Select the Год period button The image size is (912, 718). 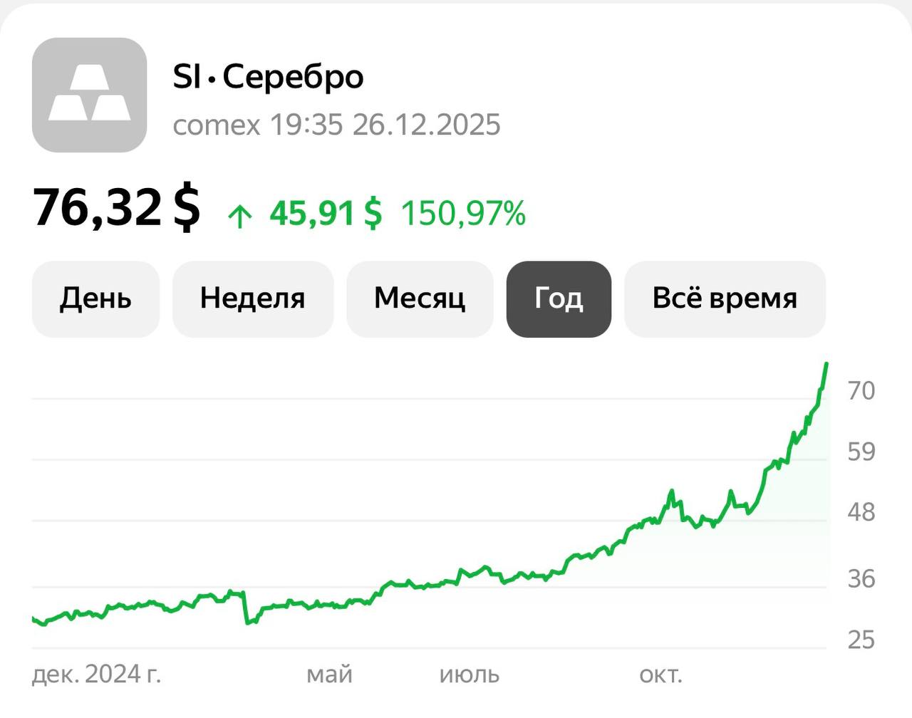pos(558,299)
